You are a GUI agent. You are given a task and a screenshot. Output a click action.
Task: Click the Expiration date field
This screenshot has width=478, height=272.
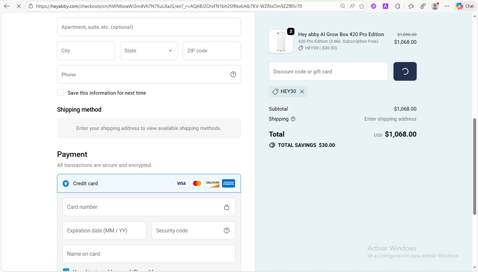(105, 230)
